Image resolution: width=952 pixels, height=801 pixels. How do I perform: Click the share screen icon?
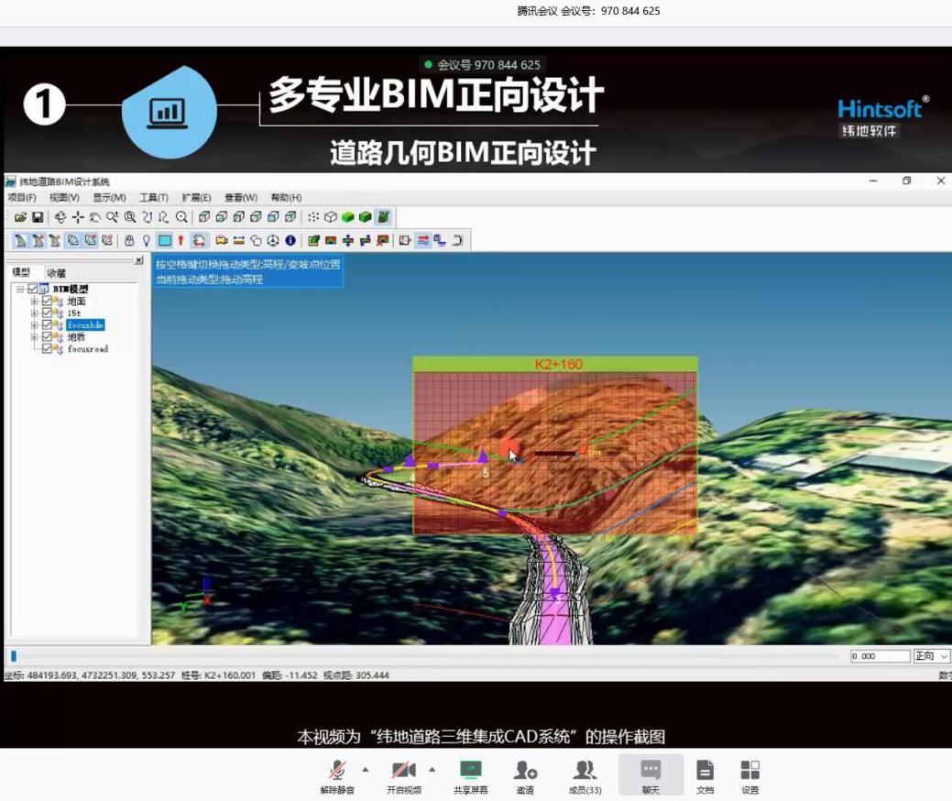470,775
